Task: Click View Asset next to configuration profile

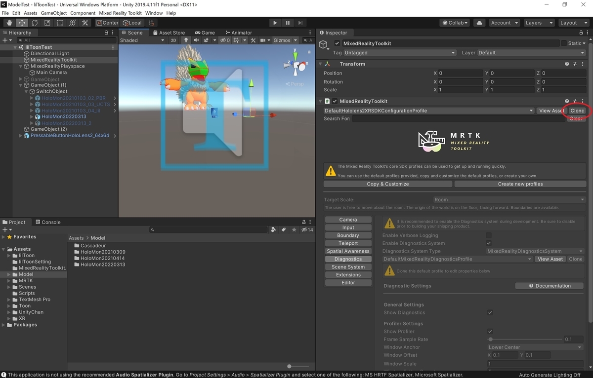Action: point(551,111)
